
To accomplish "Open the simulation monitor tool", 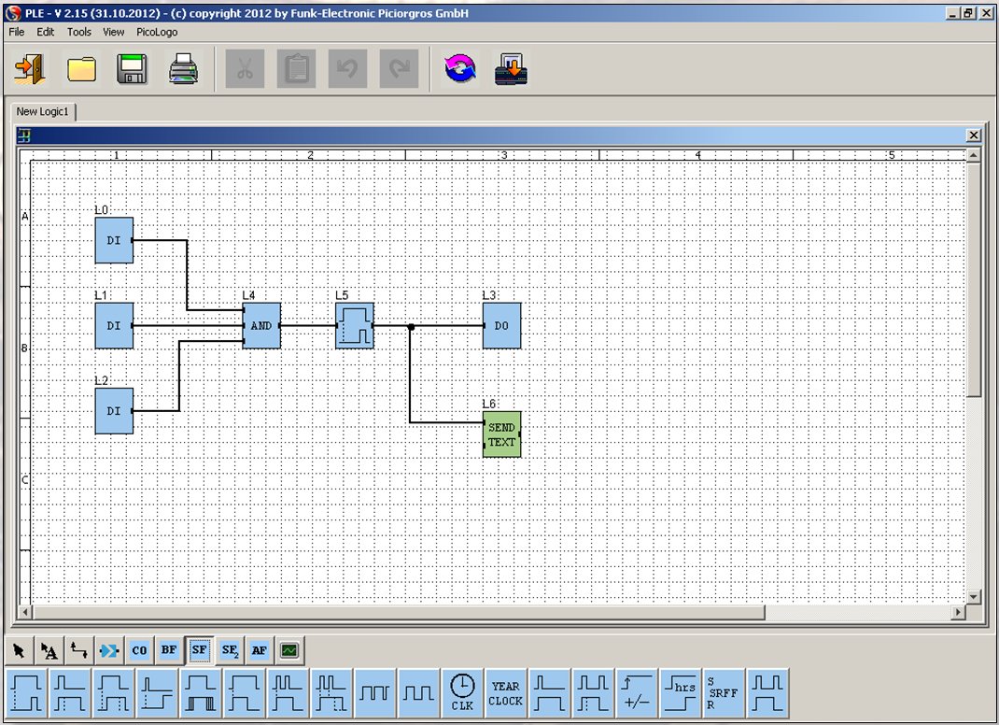I will 289,650.
